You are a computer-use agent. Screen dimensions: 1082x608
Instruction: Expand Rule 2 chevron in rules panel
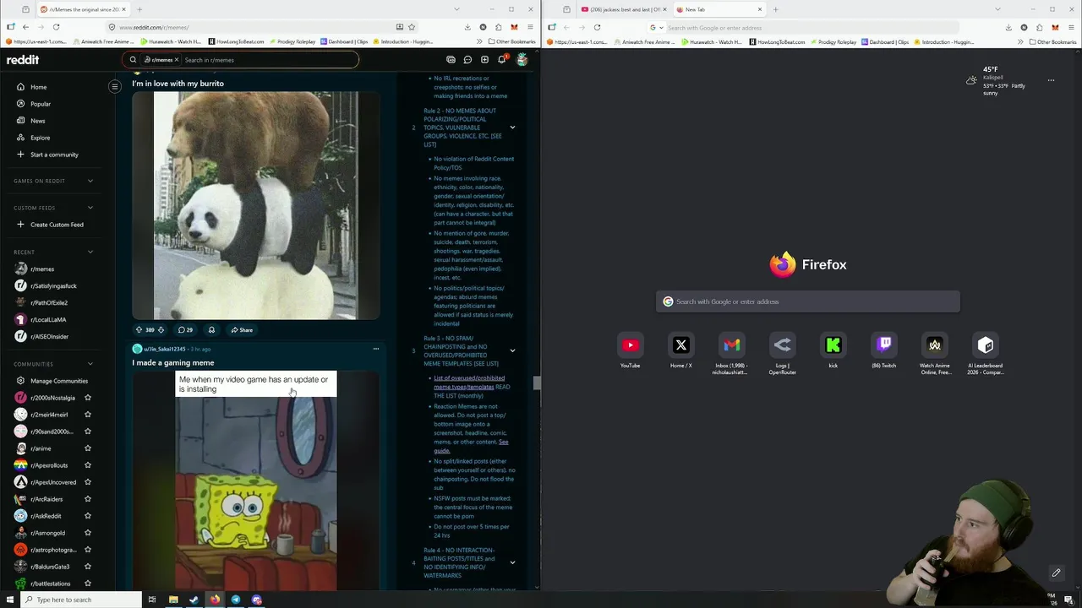[512, 128]
